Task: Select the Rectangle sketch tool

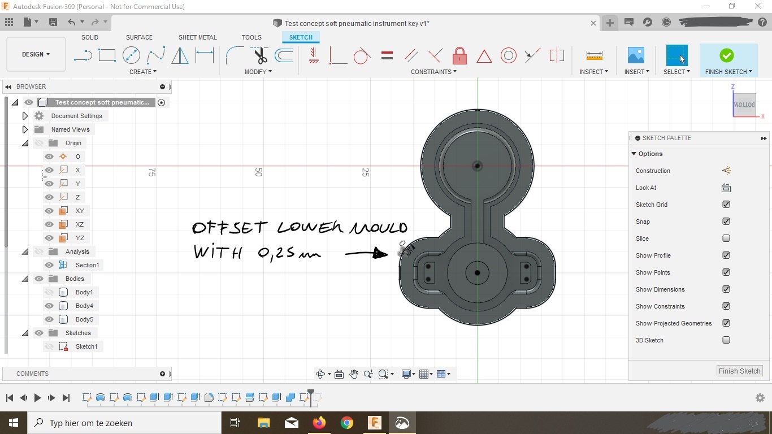Action: tap(107, 55)
